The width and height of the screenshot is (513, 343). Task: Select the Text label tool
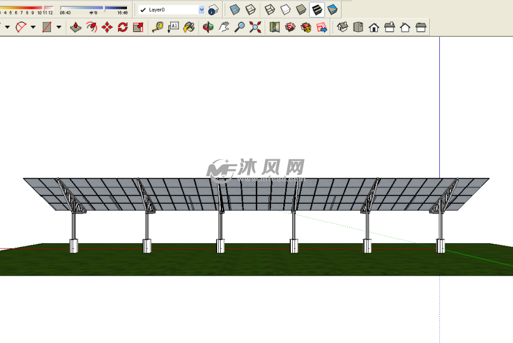pyautogui.click(x=173, y=27)
